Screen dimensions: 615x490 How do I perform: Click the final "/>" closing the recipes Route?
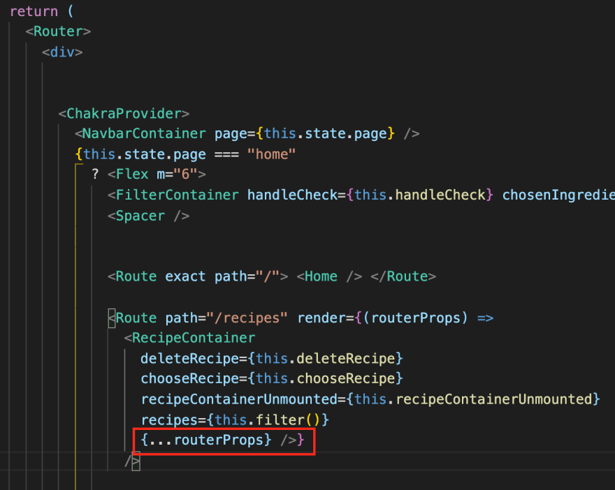pos(132,461)
